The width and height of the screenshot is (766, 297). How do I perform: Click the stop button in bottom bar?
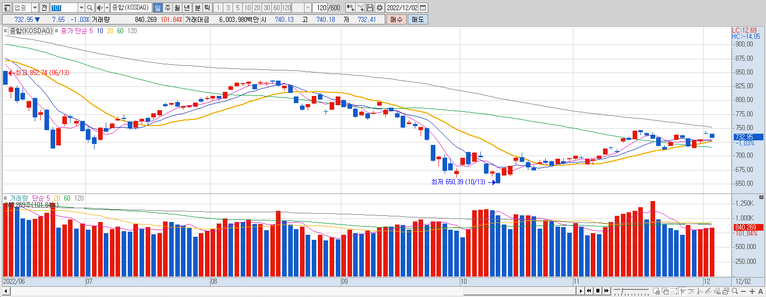click(598, 291)
